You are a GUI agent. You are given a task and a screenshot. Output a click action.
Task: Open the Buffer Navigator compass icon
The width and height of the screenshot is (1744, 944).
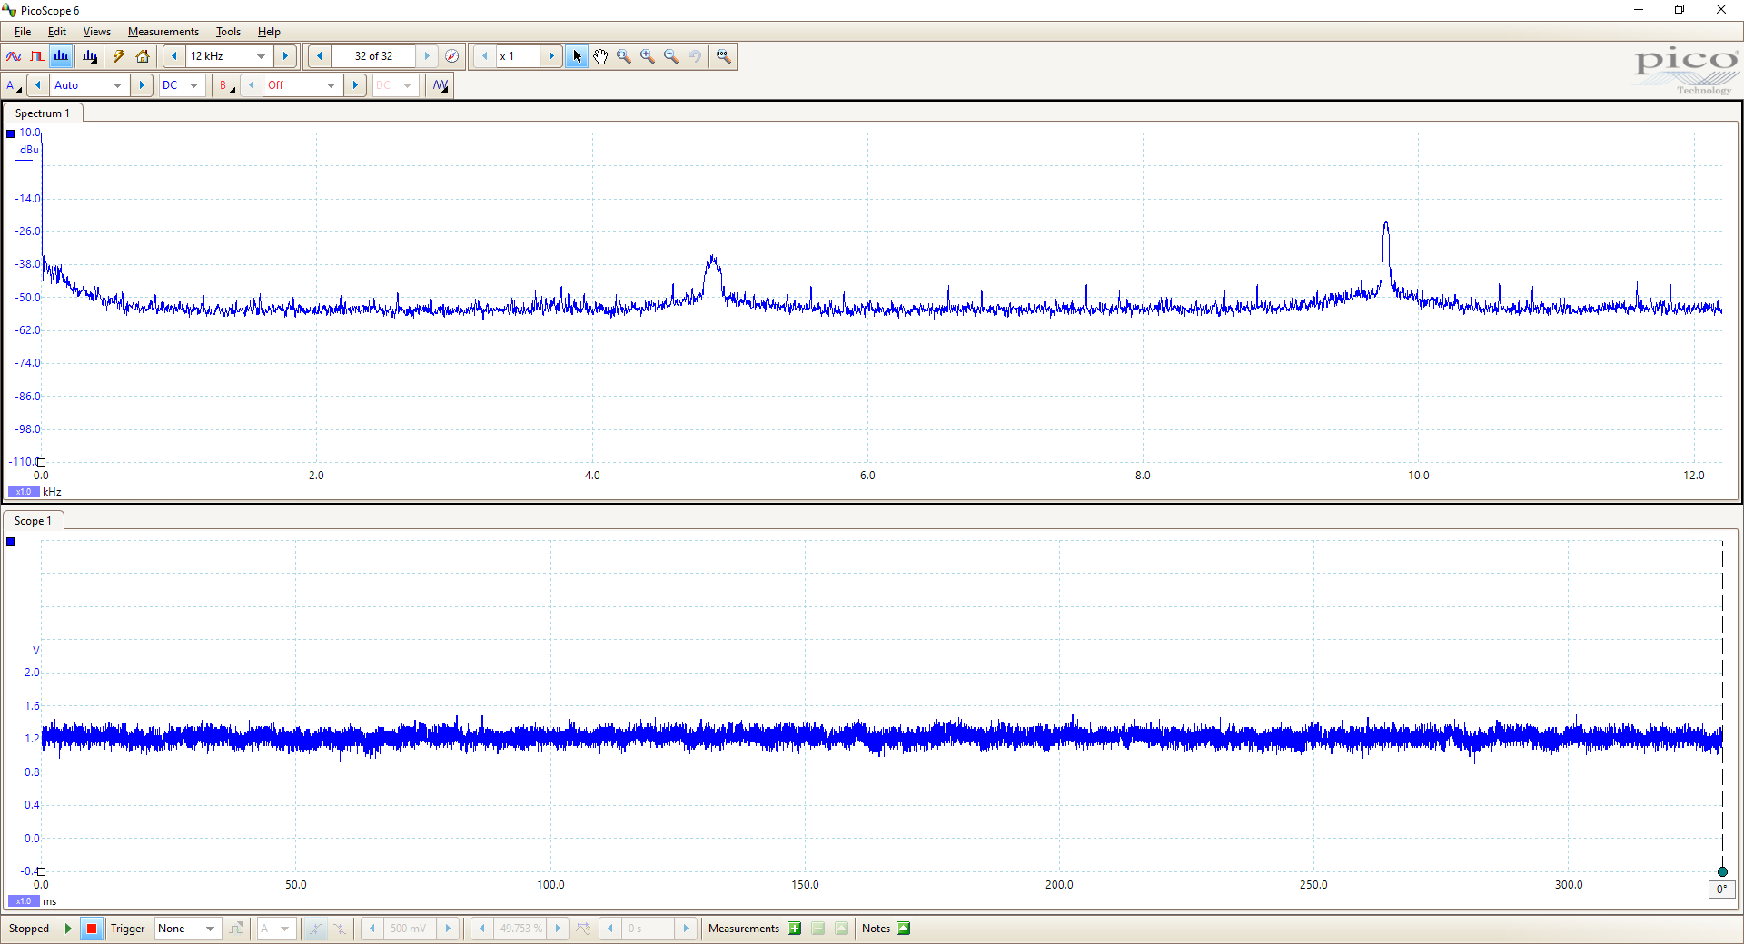pyautogui.click(x=451, y=56)
